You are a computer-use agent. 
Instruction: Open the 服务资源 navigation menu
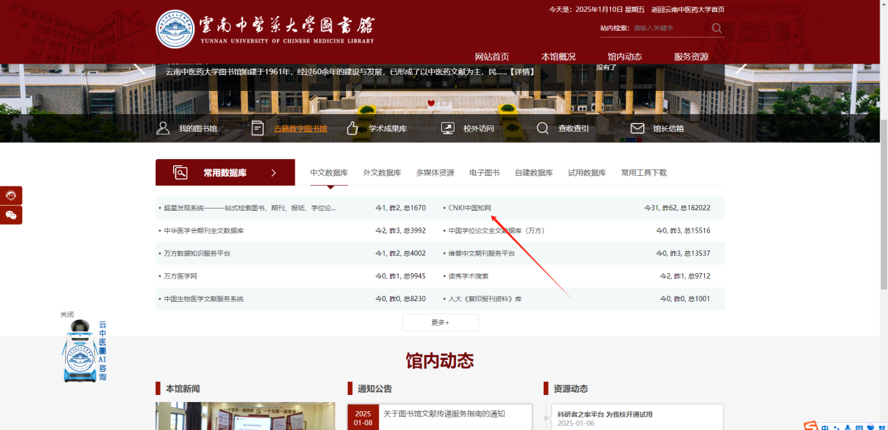coord(691,57)
